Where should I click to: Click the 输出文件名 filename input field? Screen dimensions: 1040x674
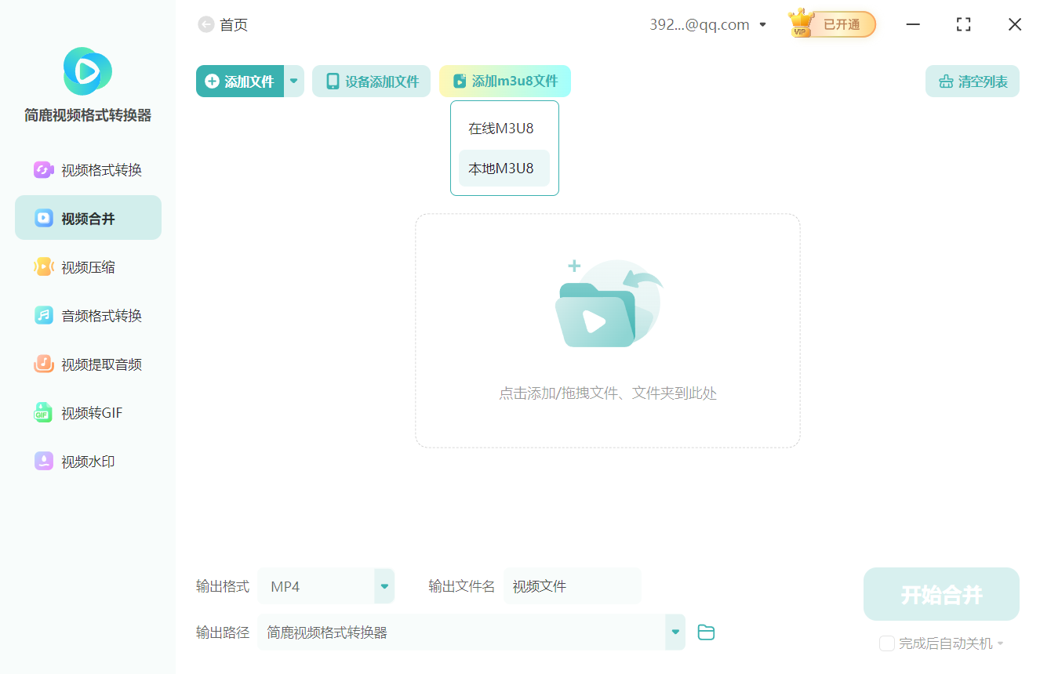click(573, 585)
